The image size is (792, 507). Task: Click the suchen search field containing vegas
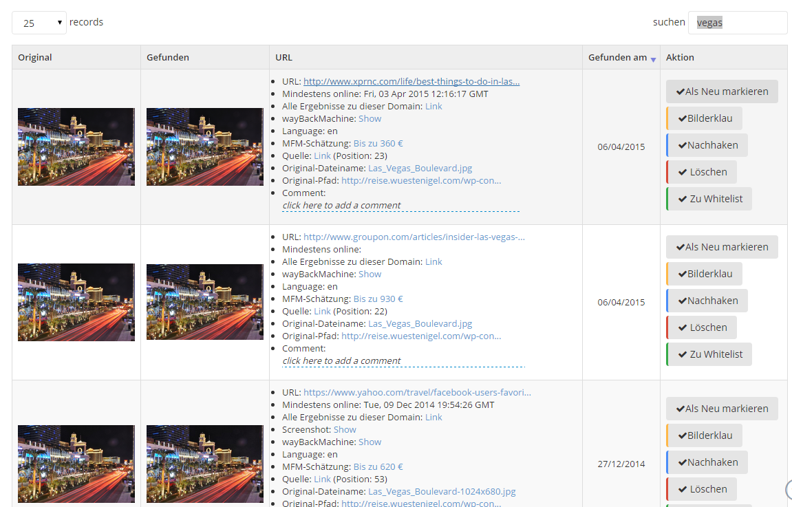point(738,23)
